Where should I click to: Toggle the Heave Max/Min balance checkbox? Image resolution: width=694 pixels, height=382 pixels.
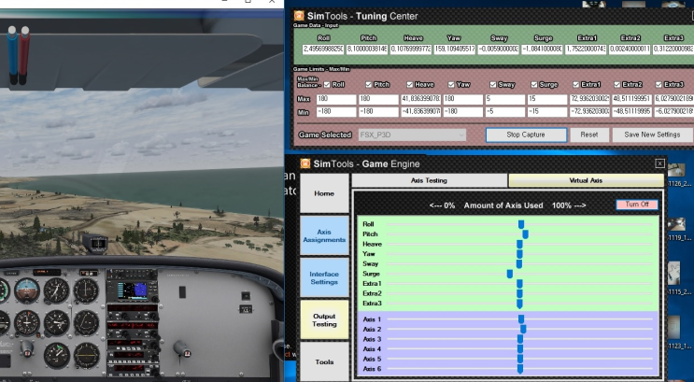[x=409, y=85]
